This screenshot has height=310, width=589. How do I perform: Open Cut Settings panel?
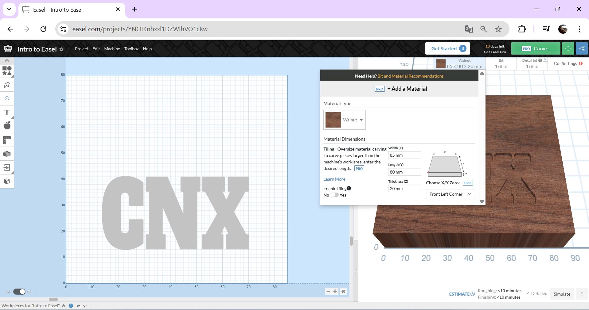(x=568, y=63)
